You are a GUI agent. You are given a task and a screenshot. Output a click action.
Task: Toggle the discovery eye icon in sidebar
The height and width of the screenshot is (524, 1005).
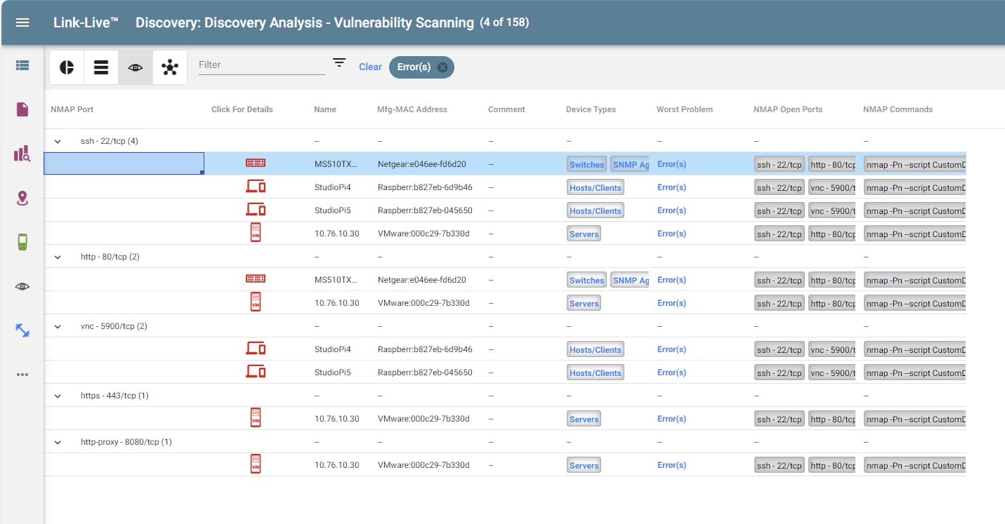pos(21,286)
